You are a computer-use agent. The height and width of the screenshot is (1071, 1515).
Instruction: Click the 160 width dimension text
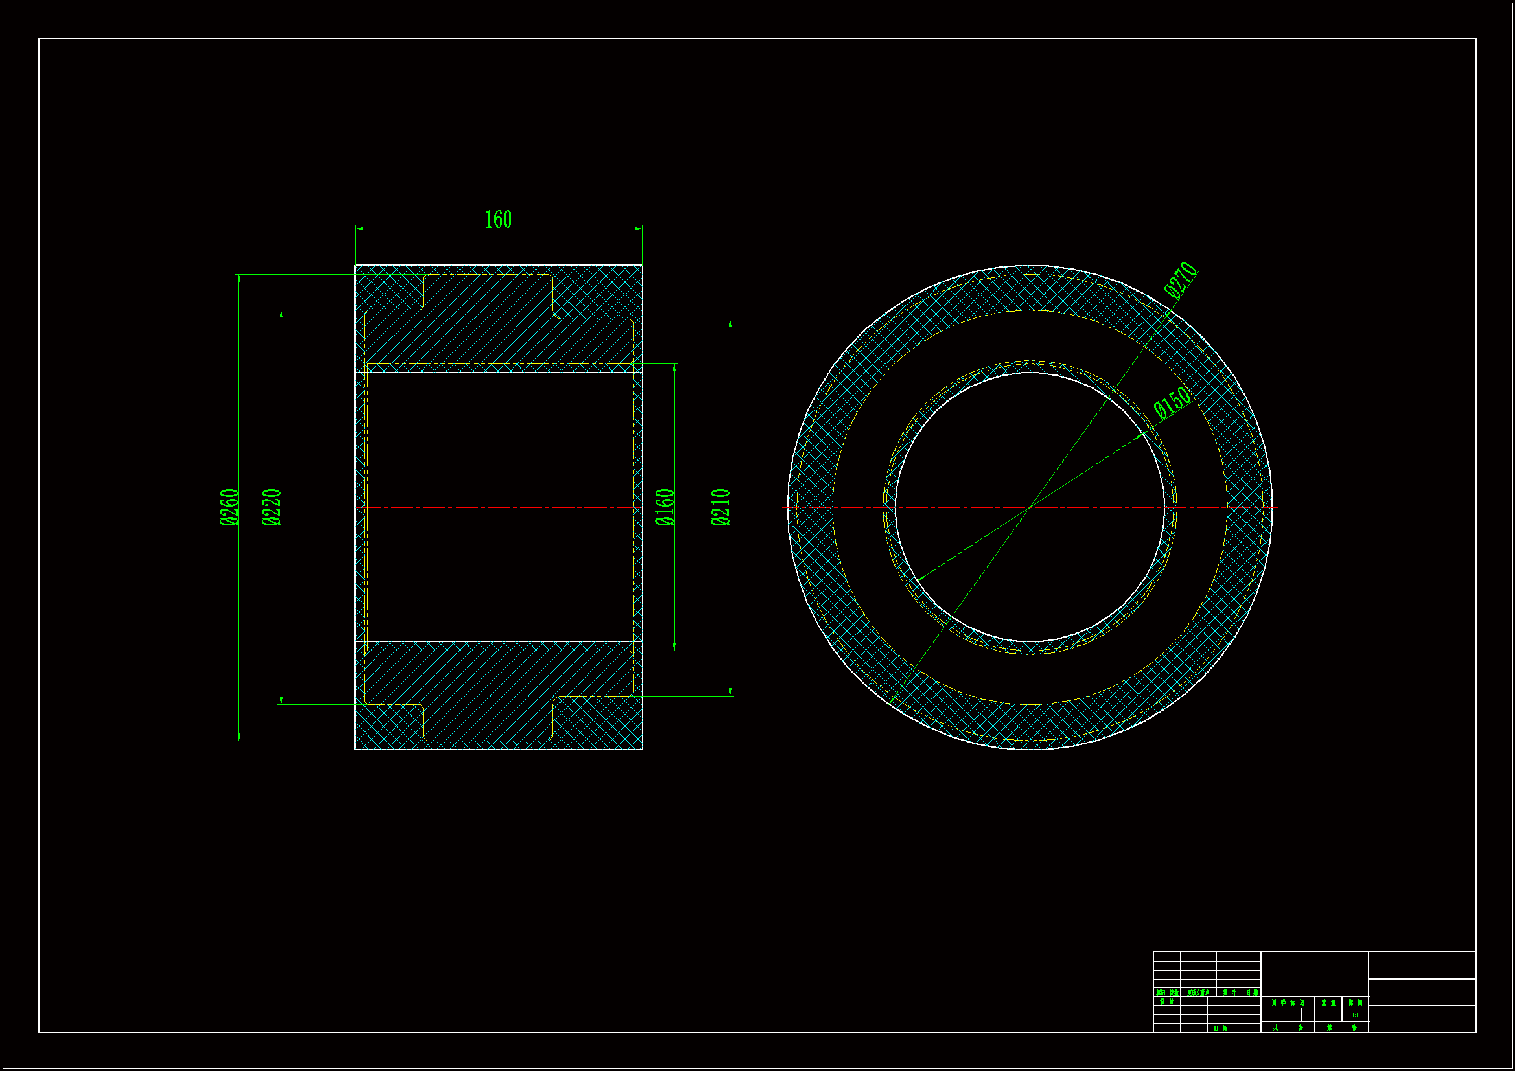pyautogui.click(x=498, y=219)
